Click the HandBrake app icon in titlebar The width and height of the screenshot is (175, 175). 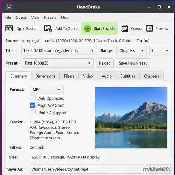9,7
